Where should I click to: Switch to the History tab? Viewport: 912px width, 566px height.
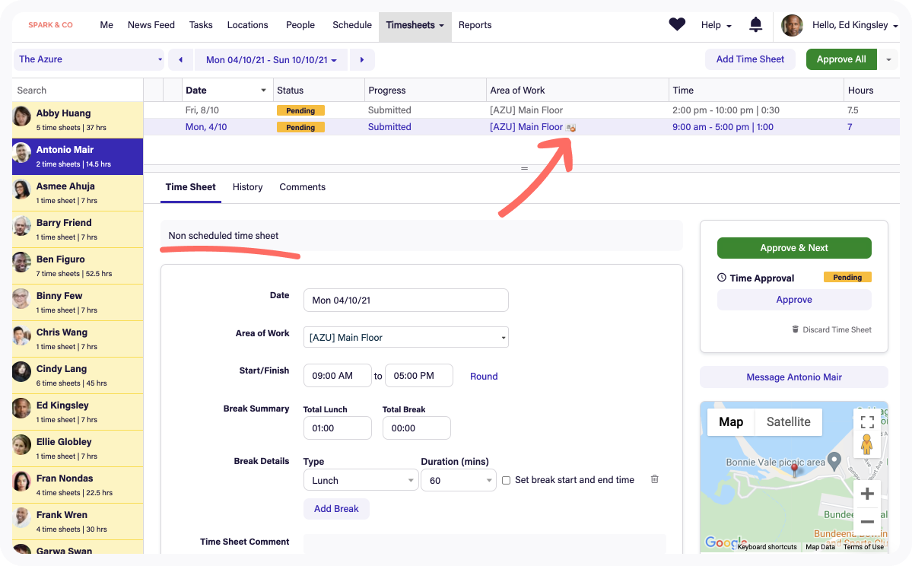click(x=247, y=187)
